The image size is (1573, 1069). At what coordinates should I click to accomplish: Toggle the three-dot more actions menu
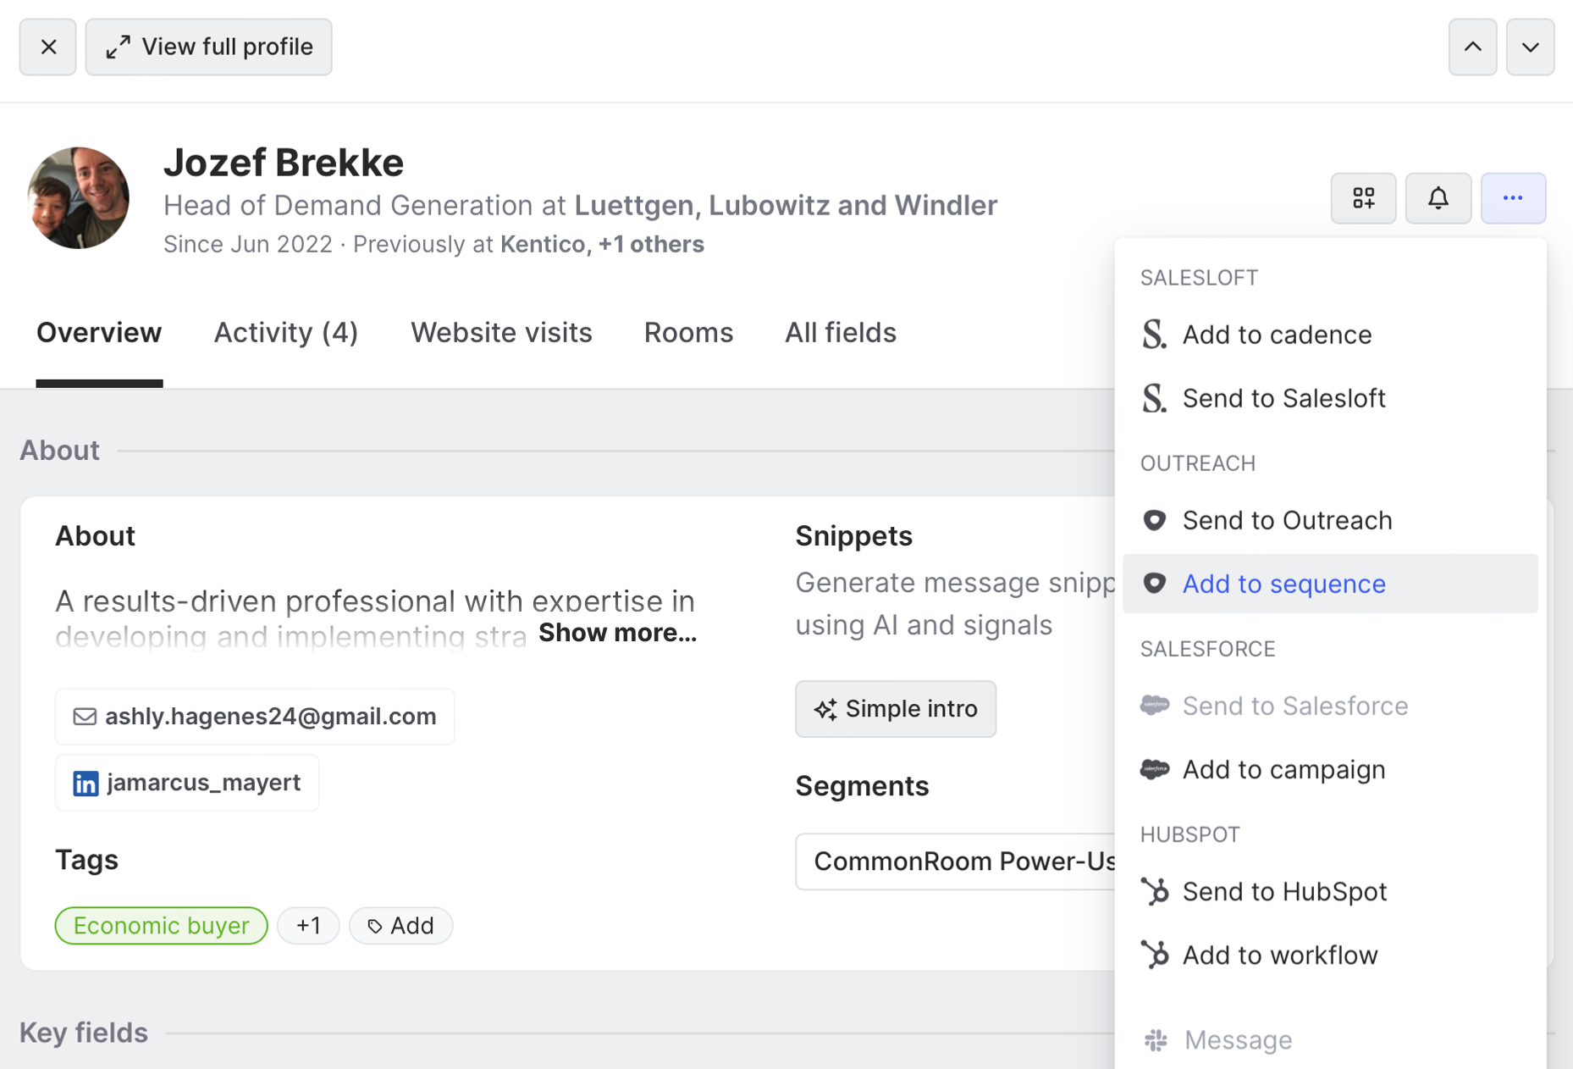click(1514, 198)
